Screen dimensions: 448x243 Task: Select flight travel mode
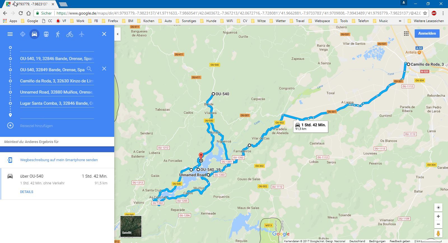point(81,34)
